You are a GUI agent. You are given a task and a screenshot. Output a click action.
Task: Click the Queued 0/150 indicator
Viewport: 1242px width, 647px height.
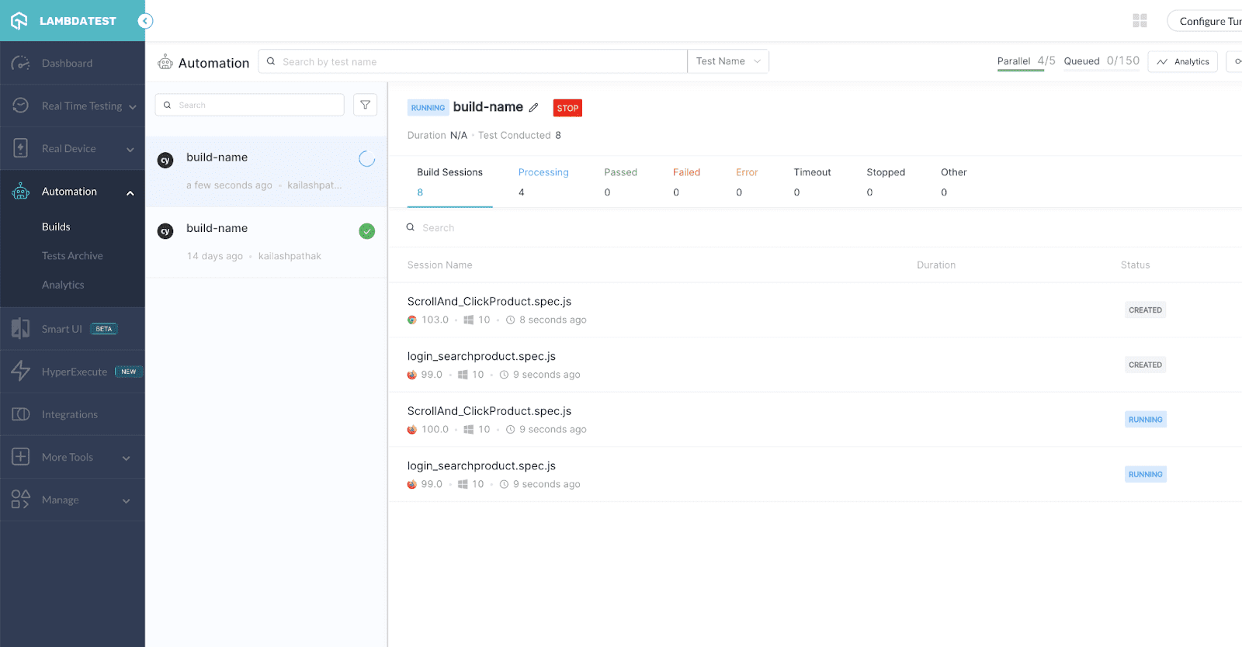1101,61
